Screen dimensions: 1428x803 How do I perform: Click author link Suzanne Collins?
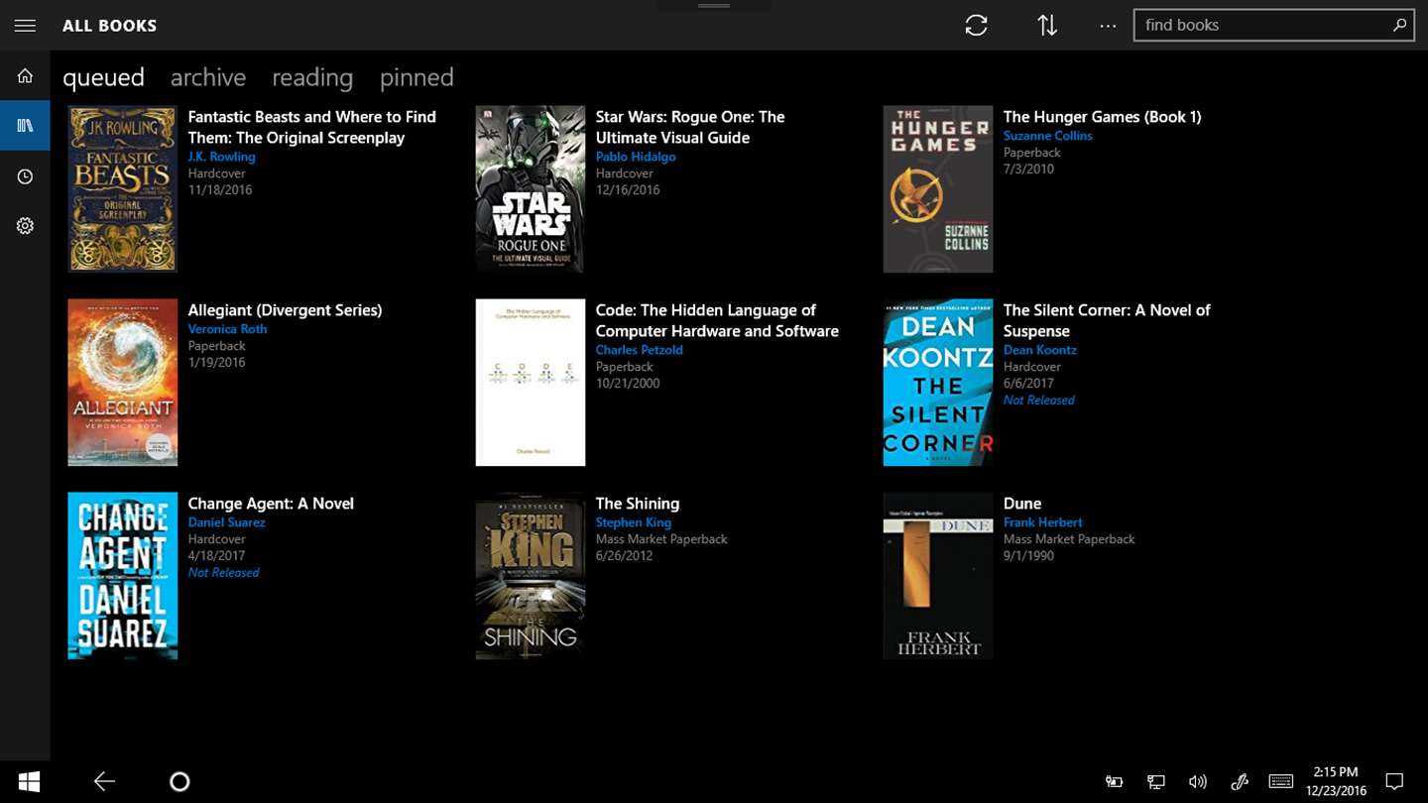click(1047, 136)
